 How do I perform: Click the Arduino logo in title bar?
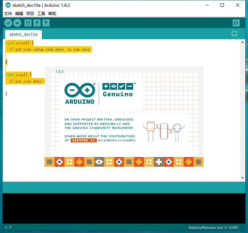pyautogui.click(x=8, y=5)
